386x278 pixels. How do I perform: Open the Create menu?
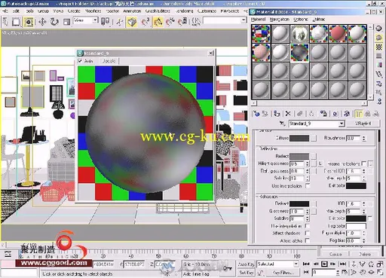(x=74, y=11)
